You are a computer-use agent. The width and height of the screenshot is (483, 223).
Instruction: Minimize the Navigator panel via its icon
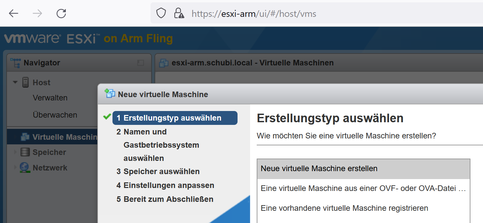(x=141, y=63)
